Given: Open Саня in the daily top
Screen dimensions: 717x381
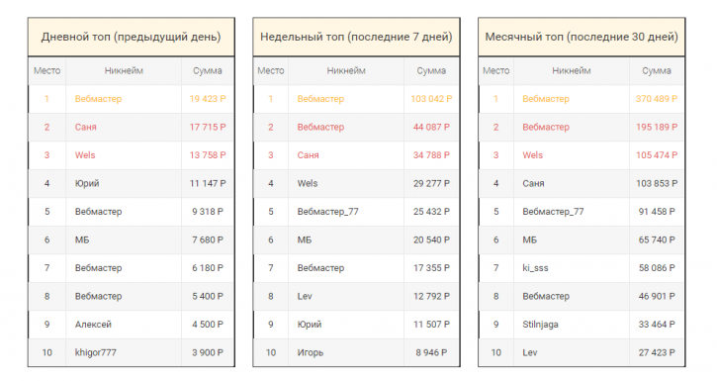Looking at the screenshot, I should click(x=85, y=127).
